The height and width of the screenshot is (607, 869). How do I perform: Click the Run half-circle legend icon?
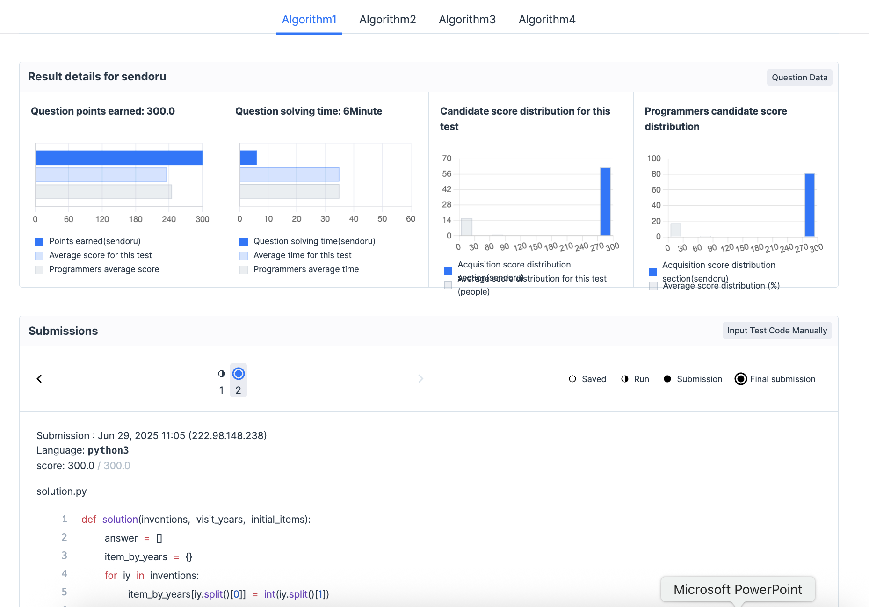coord(625,379)
